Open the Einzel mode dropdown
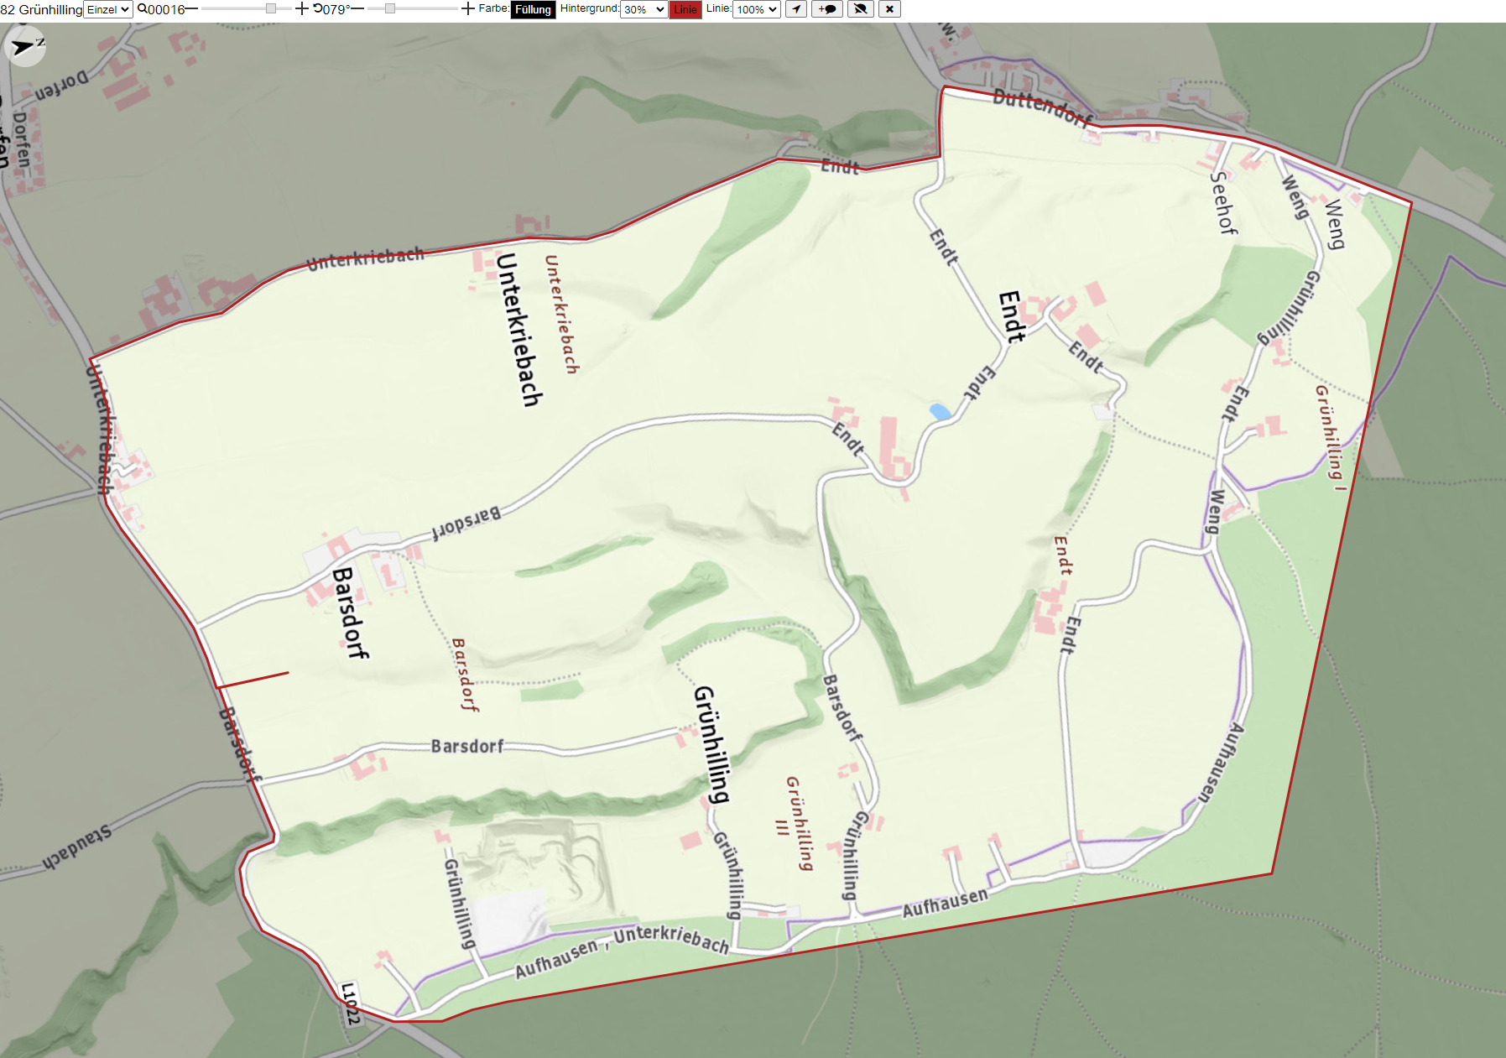Screen dimensions: 1506x1058 [108, 9]
